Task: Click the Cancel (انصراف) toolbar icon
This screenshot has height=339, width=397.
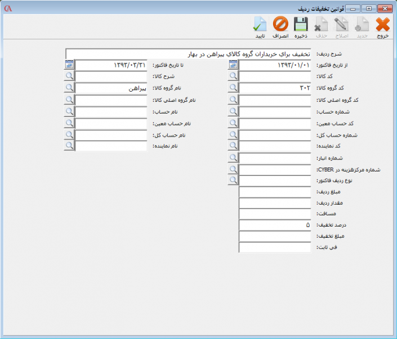Action: click(x=280, y=26)
